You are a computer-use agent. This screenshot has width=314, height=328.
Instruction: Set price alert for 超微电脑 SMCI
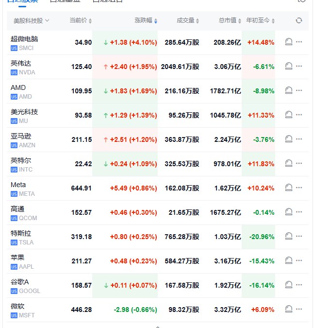tap(288, 42)
